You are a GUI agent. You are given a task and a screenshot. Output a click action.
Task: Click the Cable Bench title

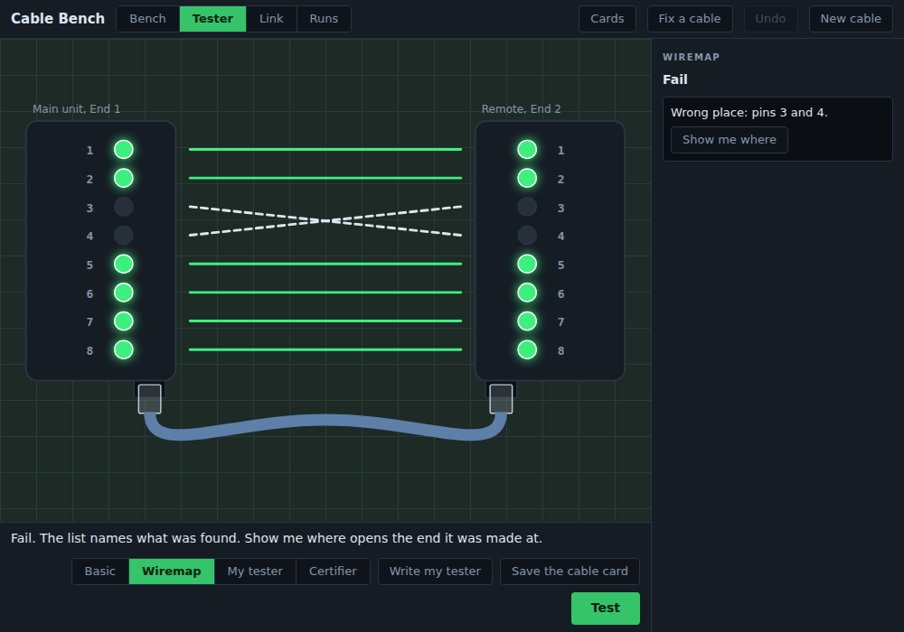pyautogui.click(x=58, y=18)
